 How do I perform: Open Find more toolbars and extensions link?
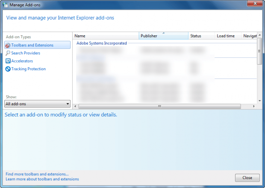click(37, 174)
